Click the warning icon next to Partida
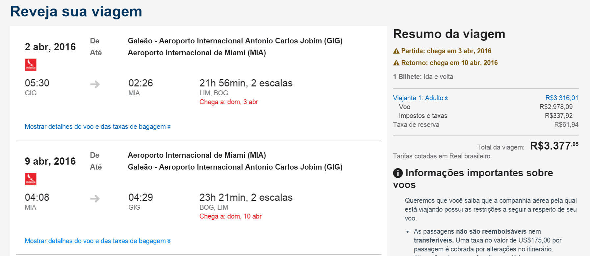Screen dimensions: 590x256 click(396, 51)
